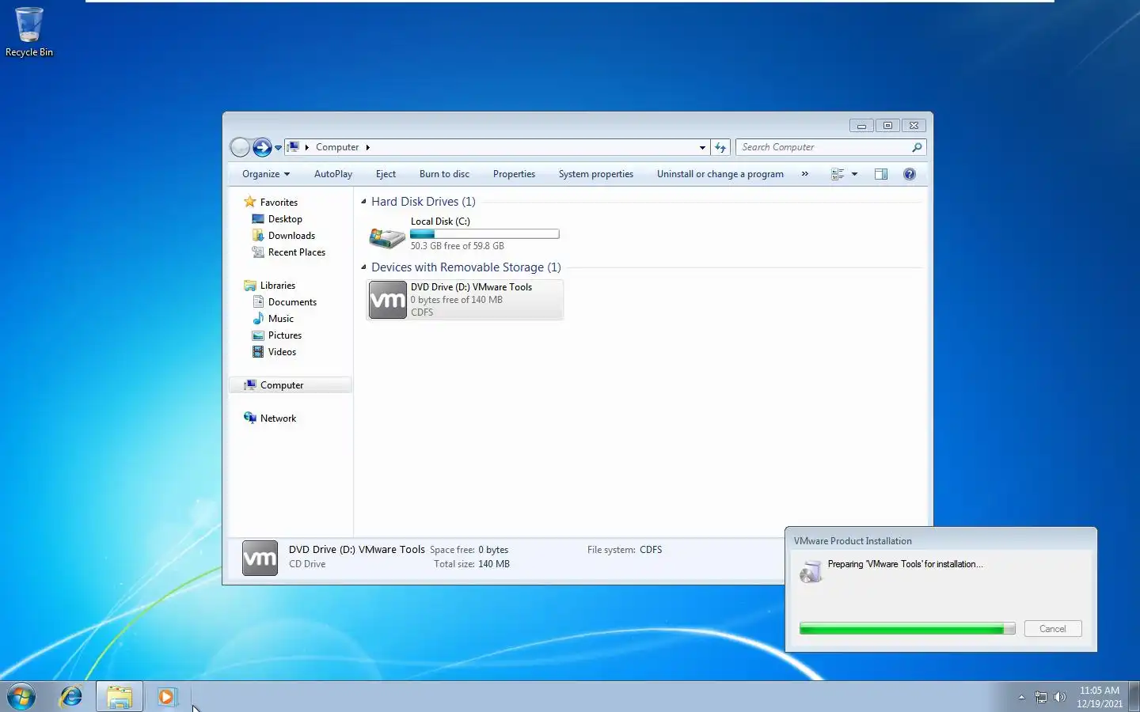The image size is (1140, 712).
Task: Click the Show desktop strip
Action: (x=1134, y=697)
